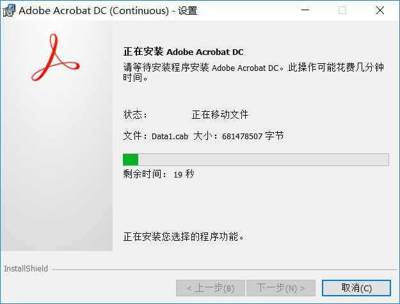400x304 pixels.
Task: Click the remaining time 19 秒 text
Action: pyautogui.click(x=184, y=174)
